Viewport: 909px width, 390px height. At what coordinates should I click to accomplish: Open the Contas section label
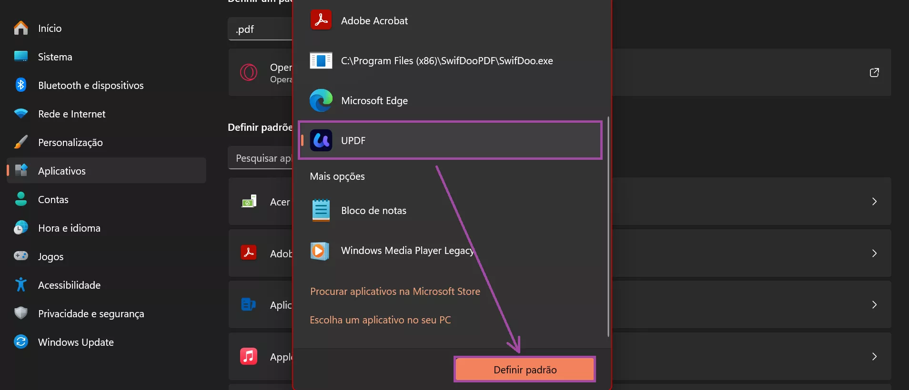(x=53, y=200)
